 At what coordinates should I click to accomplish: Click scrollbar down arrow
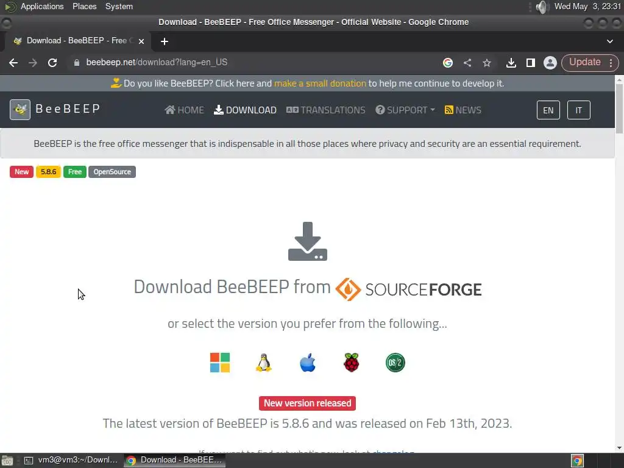pos(619,448)
